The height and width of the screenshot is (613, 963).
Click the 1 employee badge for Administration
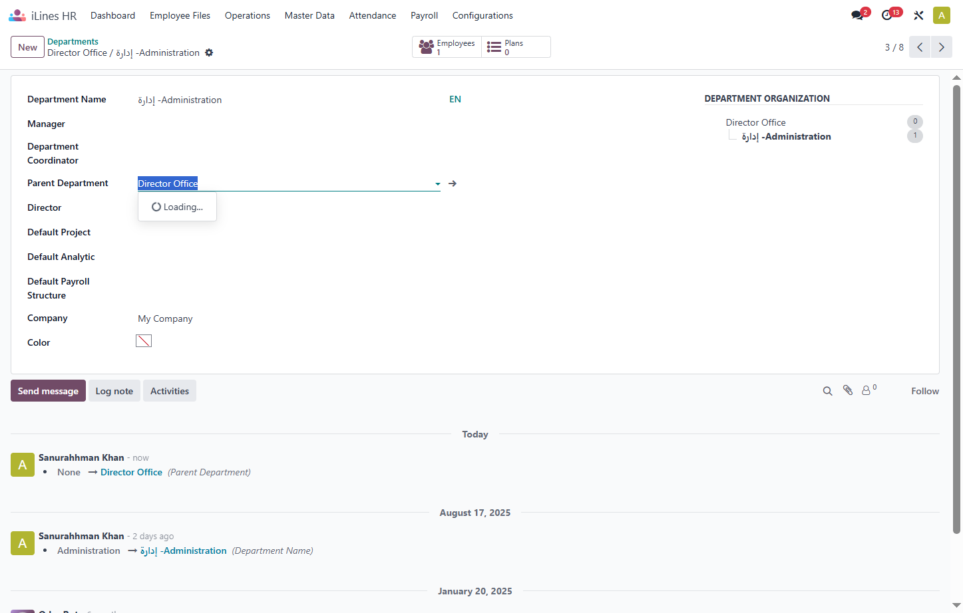point(915,136)
